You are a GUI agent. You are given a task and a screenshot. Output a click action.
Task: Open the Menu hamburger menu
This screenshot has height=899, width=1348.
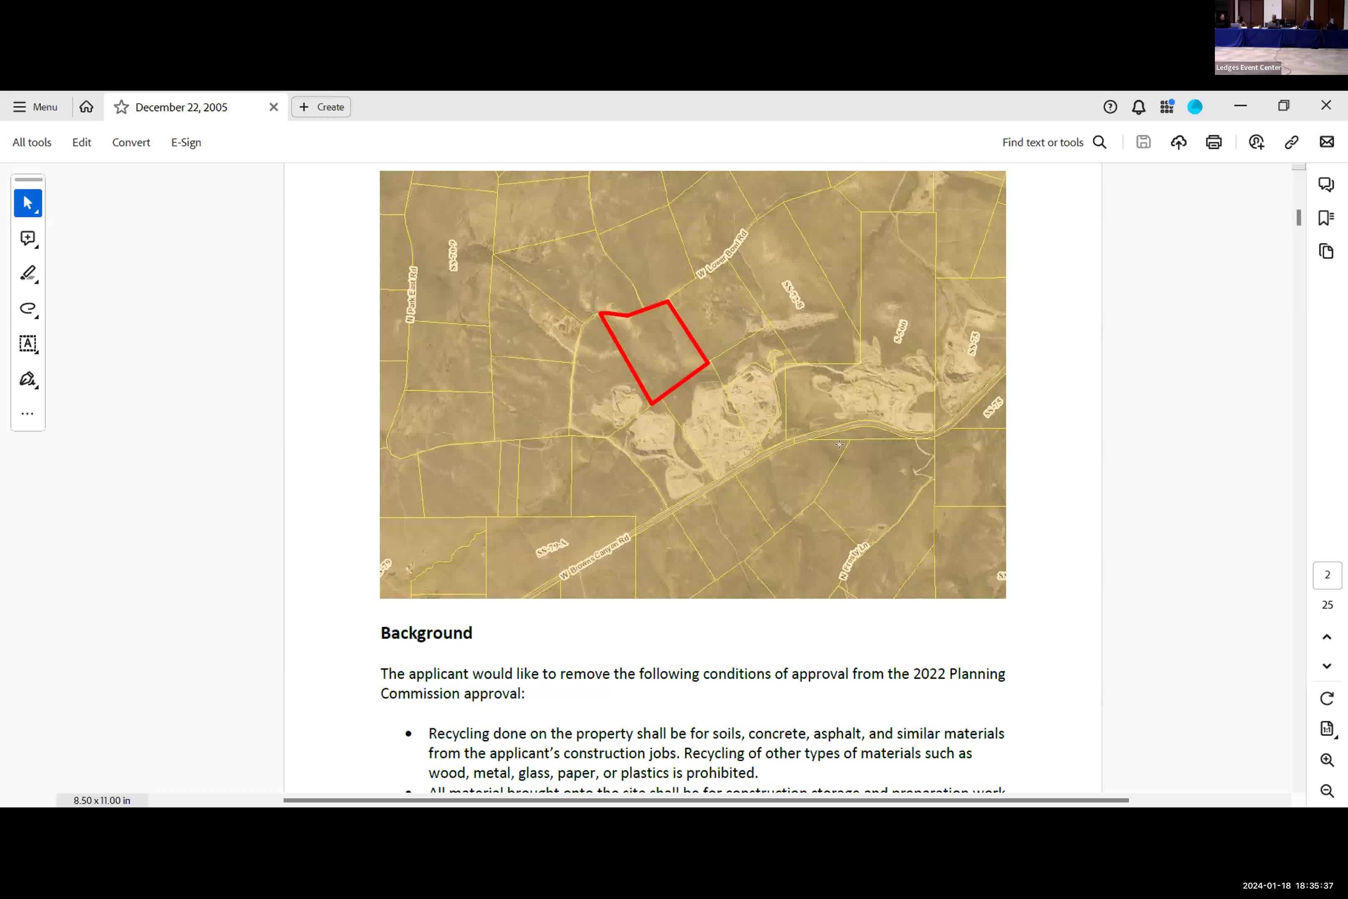(35, 107)
